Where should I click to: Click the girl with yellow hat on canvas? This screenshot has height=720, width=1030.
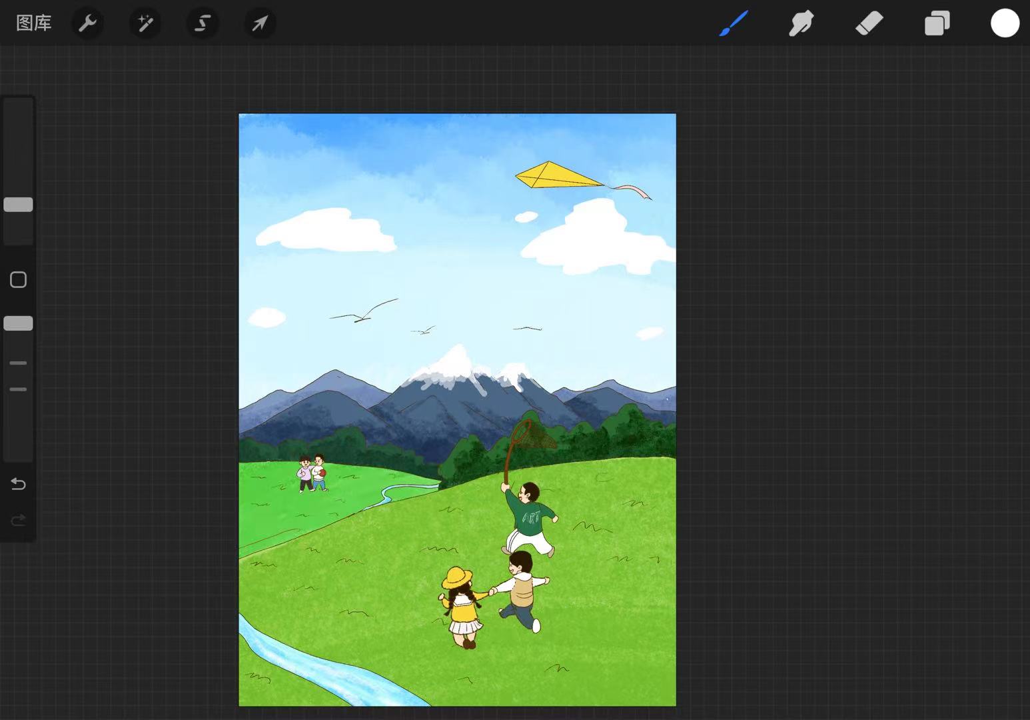click(461, 607)
